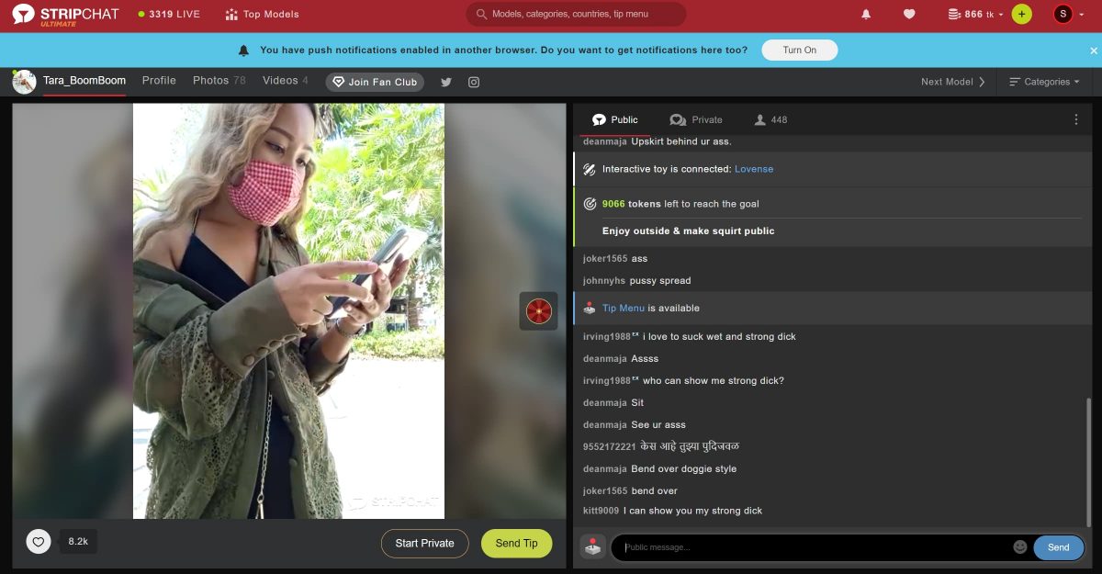
Task: Click username johnnyhs in chat
Action: (604, 280)
